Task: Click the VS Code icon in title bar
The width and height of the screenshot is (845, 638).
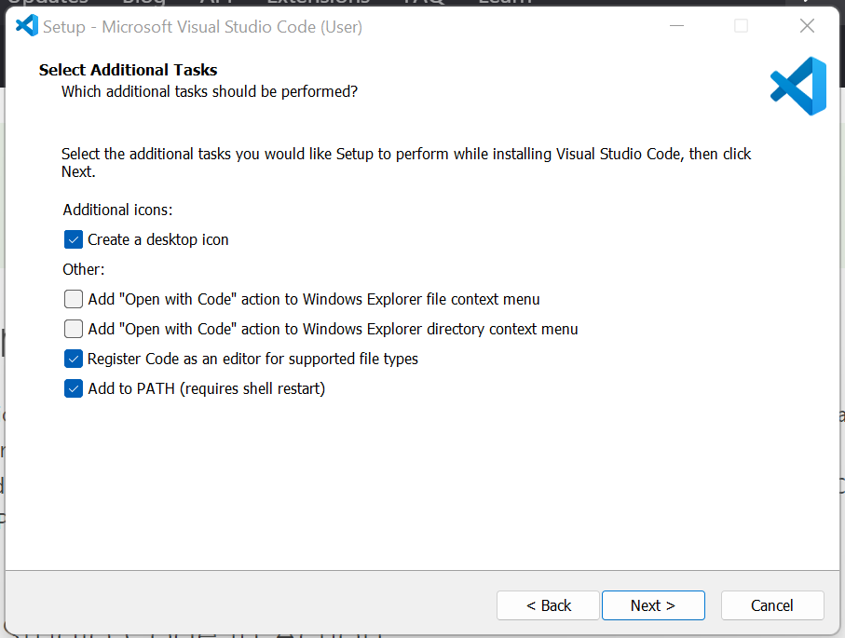Action: click(x=26, y=25)
